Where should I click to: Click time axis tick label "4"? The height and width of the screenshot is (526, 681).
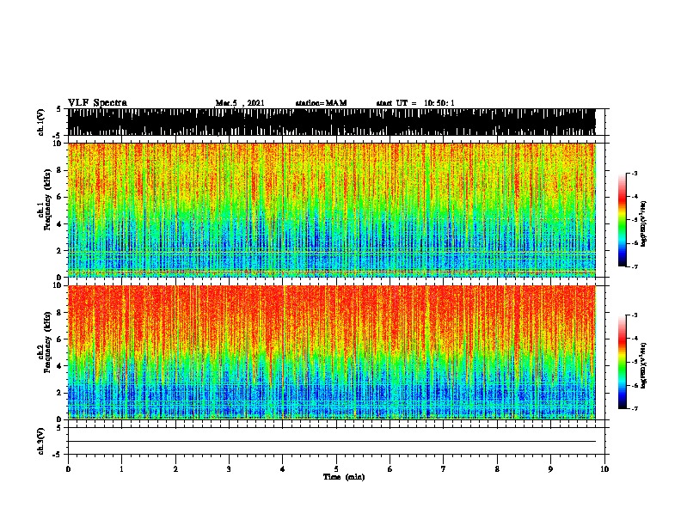point(283,469)
